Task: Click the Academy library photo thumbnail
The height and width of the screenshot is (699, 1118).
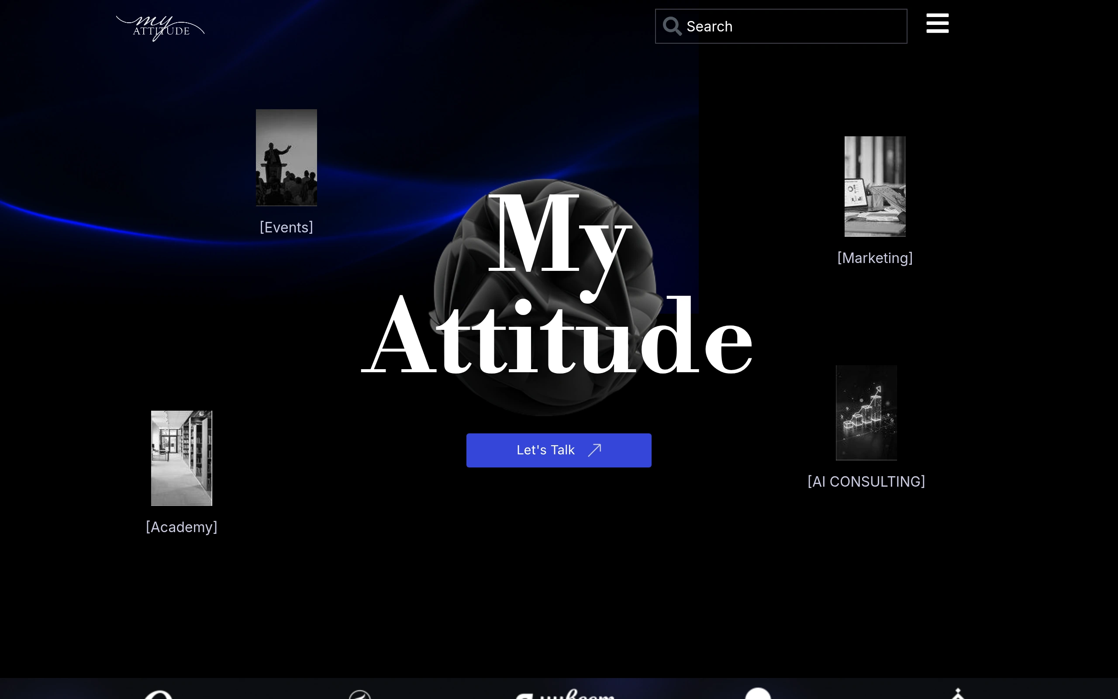Action: click(181, 457)
